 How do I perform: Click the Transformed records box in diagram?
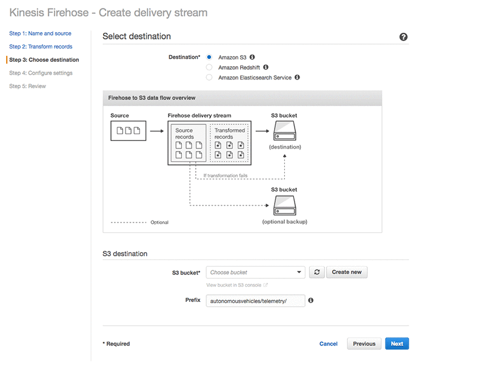230,142
